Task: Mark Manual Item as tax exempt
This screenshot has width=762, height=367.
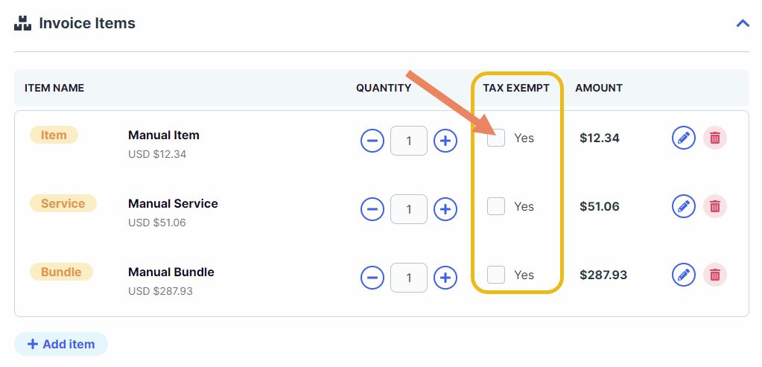Action: tap(496, 138)
